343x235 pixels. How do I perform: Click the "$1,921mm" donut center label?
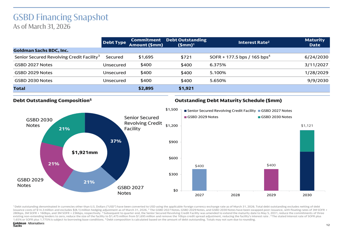point(85,153)
